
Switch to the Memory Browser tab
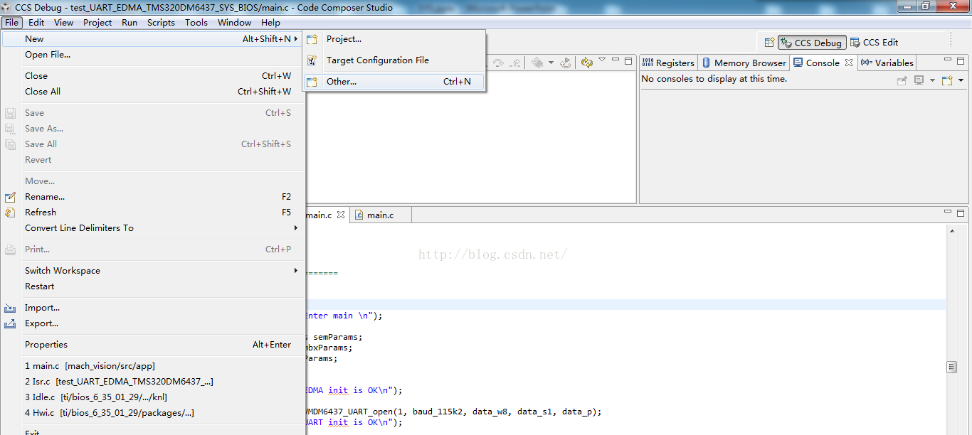tap(744, 63)
